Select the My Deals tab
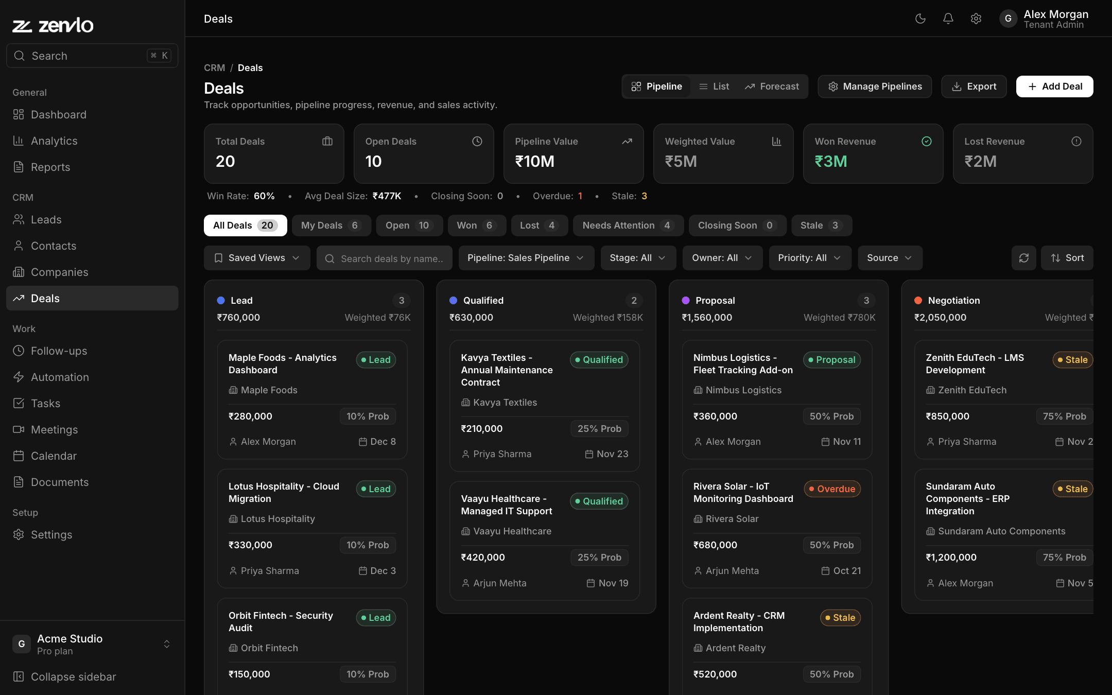Image resolution: width=1112 pixels, height=695 pixels. pos(331,225)
